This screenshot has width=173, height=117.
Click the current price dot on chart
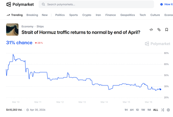coord(160,89)
